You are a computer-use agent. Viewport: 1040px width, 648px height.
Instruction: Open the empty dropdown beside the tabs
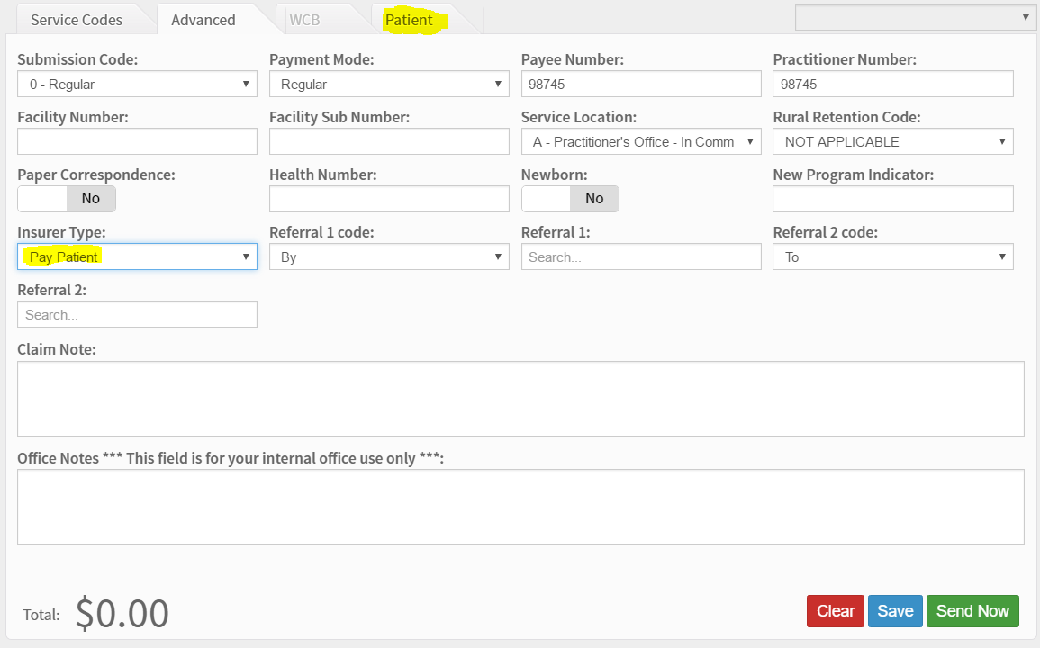click(x=915, y=18)
